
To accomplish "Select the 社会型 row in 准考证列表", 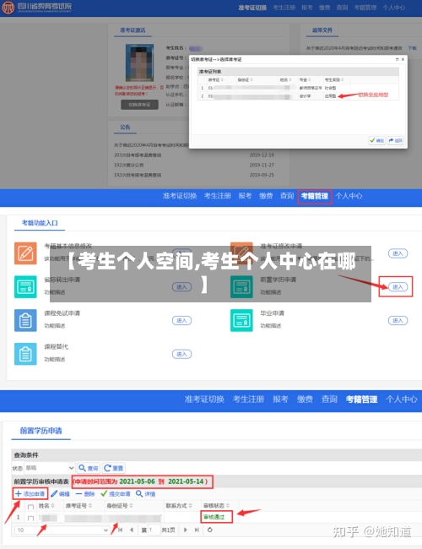I will (298, 88).
